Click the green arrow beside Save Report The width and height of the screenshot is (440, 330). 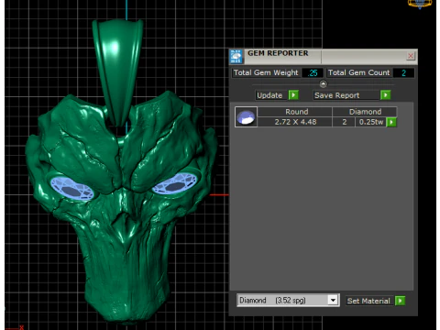[386, 95]
